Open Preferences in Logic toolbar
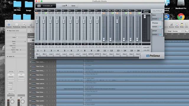The width and height of the screenshot is (189, 106). [x=17, y=25]
